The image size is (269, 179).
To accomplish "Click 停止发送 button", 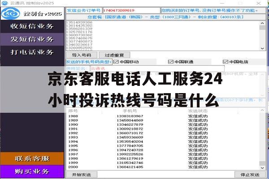I will click(250, 175).
